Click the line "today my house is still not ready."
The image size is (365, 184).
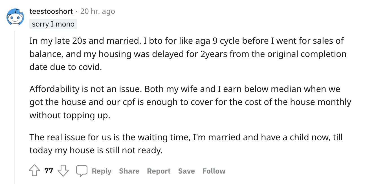[96, 150]
